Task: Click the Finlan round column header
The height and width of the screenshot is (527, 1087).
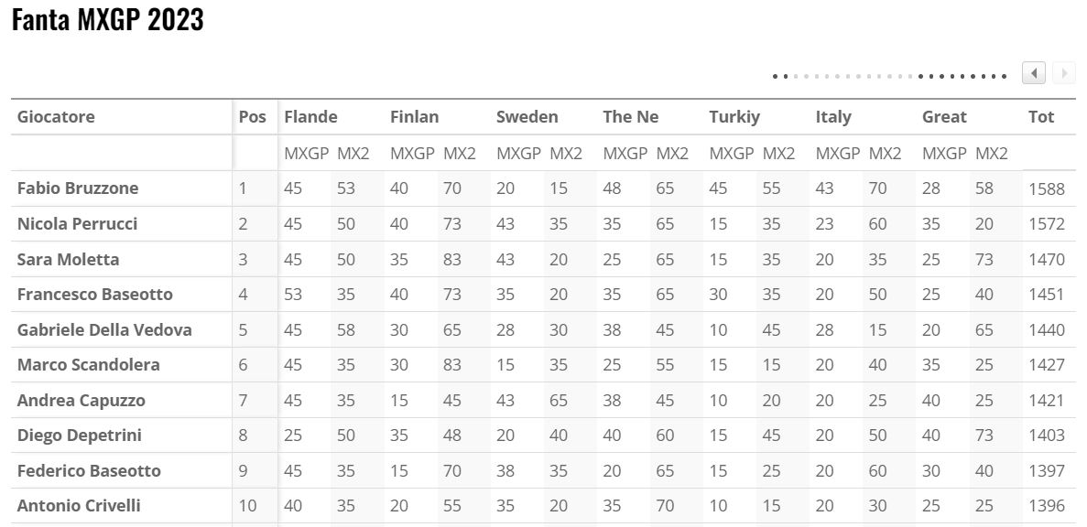Action: pos(414,117)
